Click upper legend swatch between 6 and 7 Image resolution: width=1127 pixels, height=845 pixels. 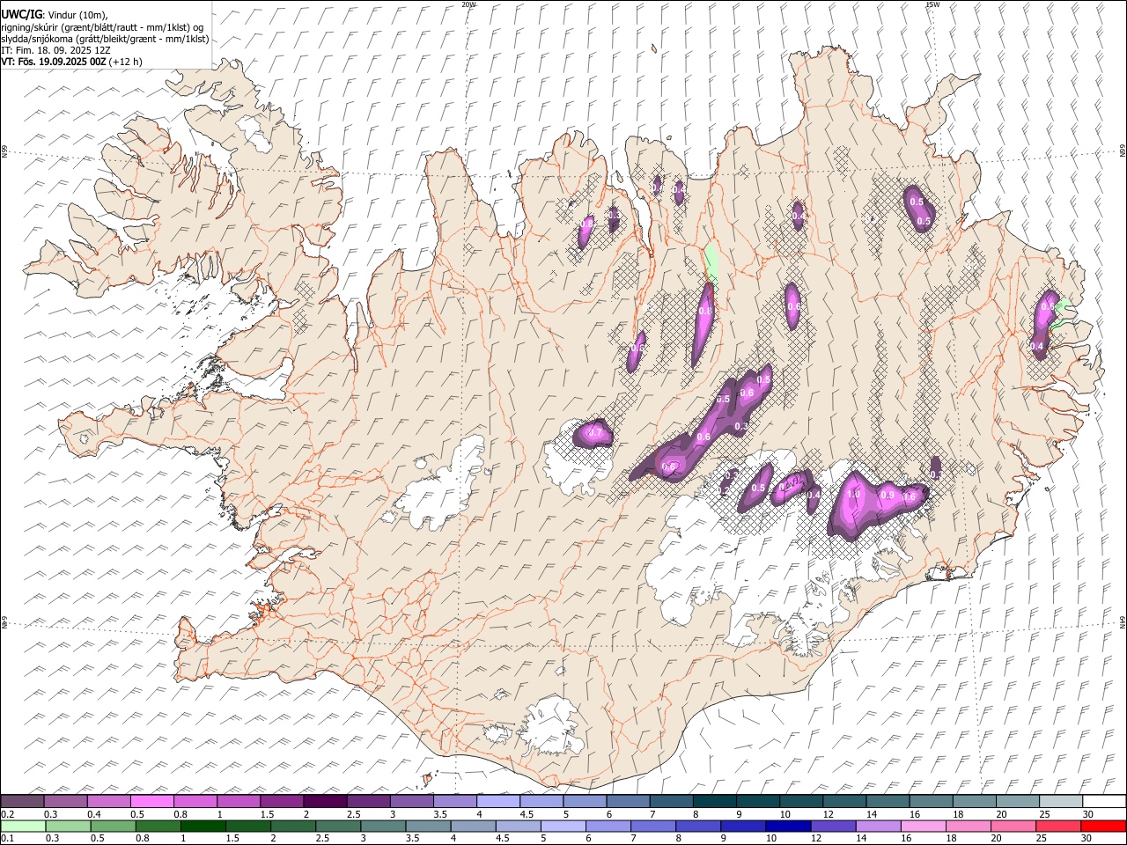(628, 801)
